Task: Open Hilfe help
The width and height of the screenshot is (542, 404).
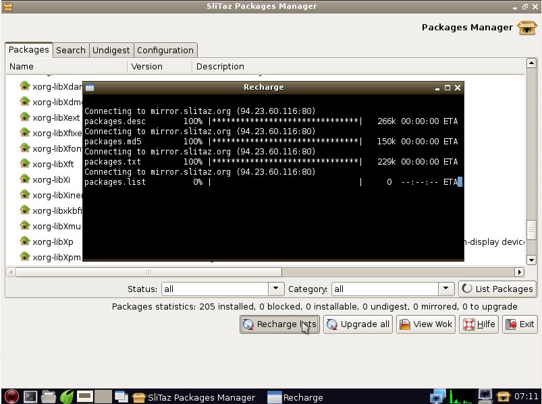Action: [x=479, y=324]
